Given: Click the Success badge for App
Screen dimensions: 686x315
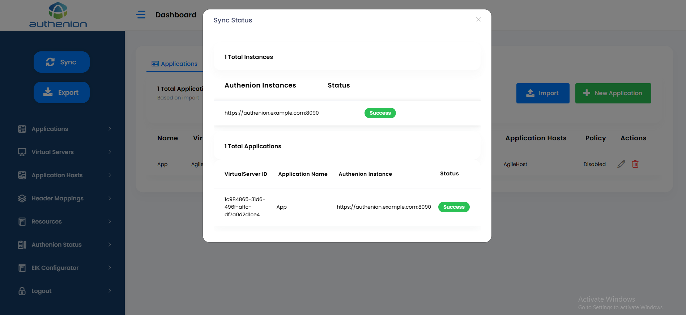Looking at the screenshot, I should pos(454,207).
